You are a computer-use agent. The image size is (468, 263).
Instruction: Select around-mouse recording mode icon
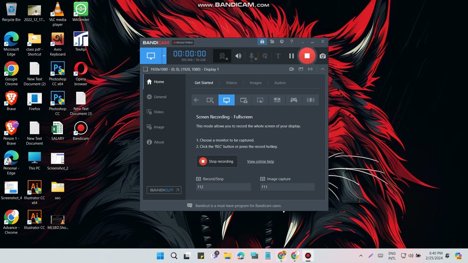[x=260, y=100]
